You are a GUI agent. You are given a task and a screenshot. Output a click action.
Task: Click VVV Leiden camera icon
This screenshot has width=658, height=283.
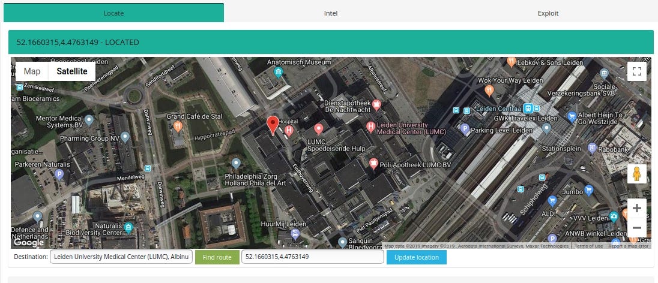coord(614,217)
